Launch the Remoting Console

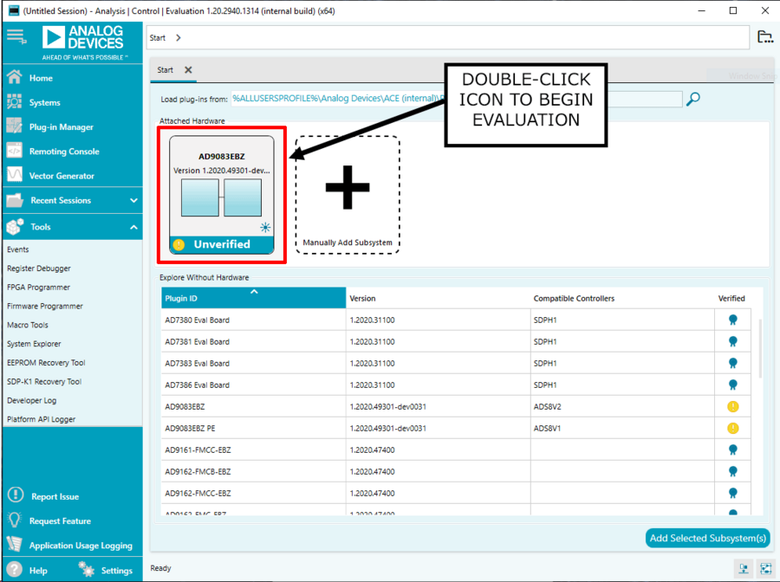click(x=63, y=151)
